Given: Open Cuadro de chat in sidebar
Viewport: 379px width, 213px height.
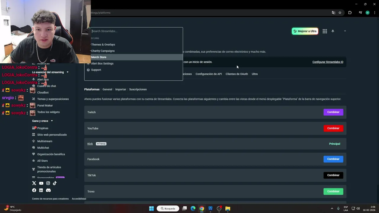Looking at the screenshot, I should click(x=46, y=86).
